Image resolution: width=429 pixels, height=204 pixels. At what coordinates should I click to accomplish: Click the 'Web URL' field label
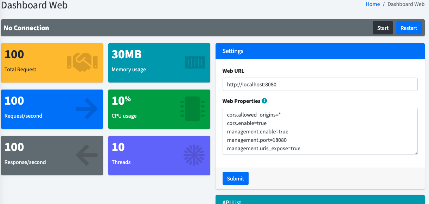click(x=233, y=71)
